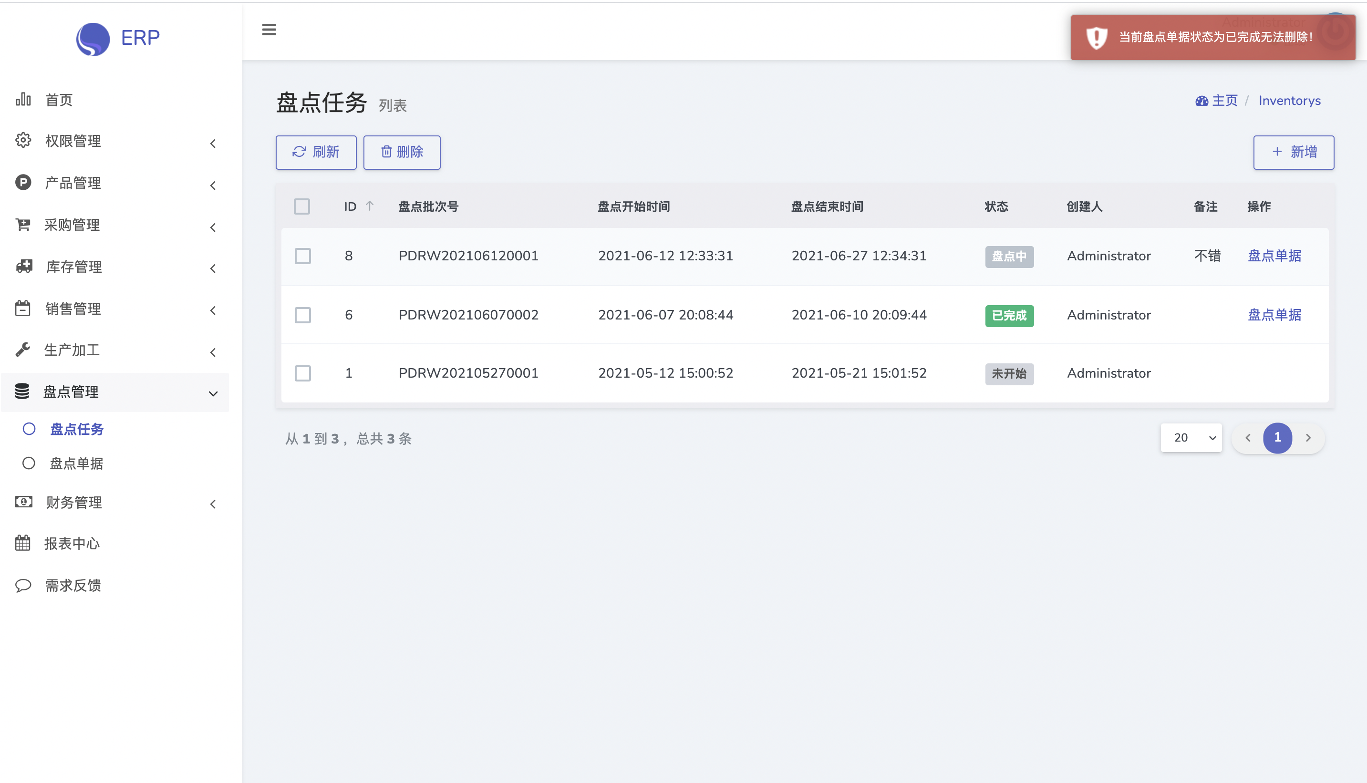Click the dashboard icon beside 主页
Screen dimensions: 1367x783
tap(1201, 101)
